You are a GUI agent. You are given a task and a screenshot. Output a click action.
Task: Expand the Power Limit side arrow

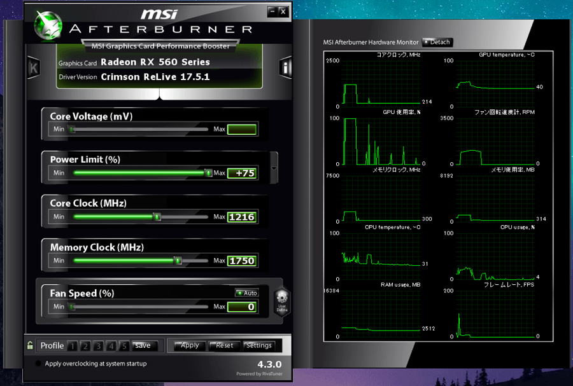pos(274,169)
